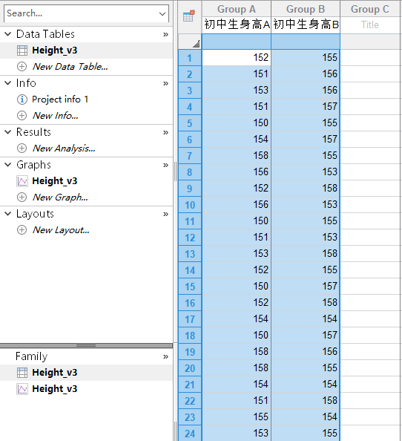Click the Group A cell in row 12, value 151
The width and height of the screenshot is (402, 441).
tap(237, 237)
